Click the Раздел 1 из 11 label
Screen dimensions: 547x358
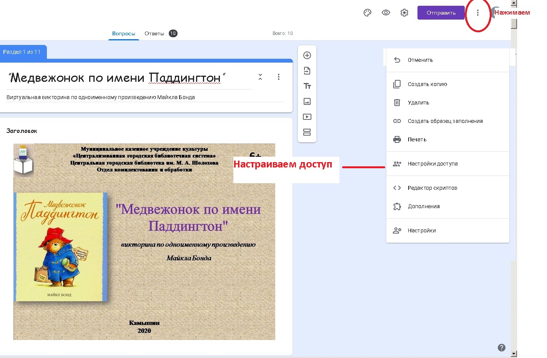tap(22, 52)
